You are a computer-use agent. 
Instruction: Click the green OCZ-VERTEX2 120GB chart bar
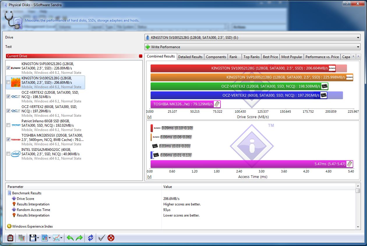pyautogui.click(x=239, y=86)
